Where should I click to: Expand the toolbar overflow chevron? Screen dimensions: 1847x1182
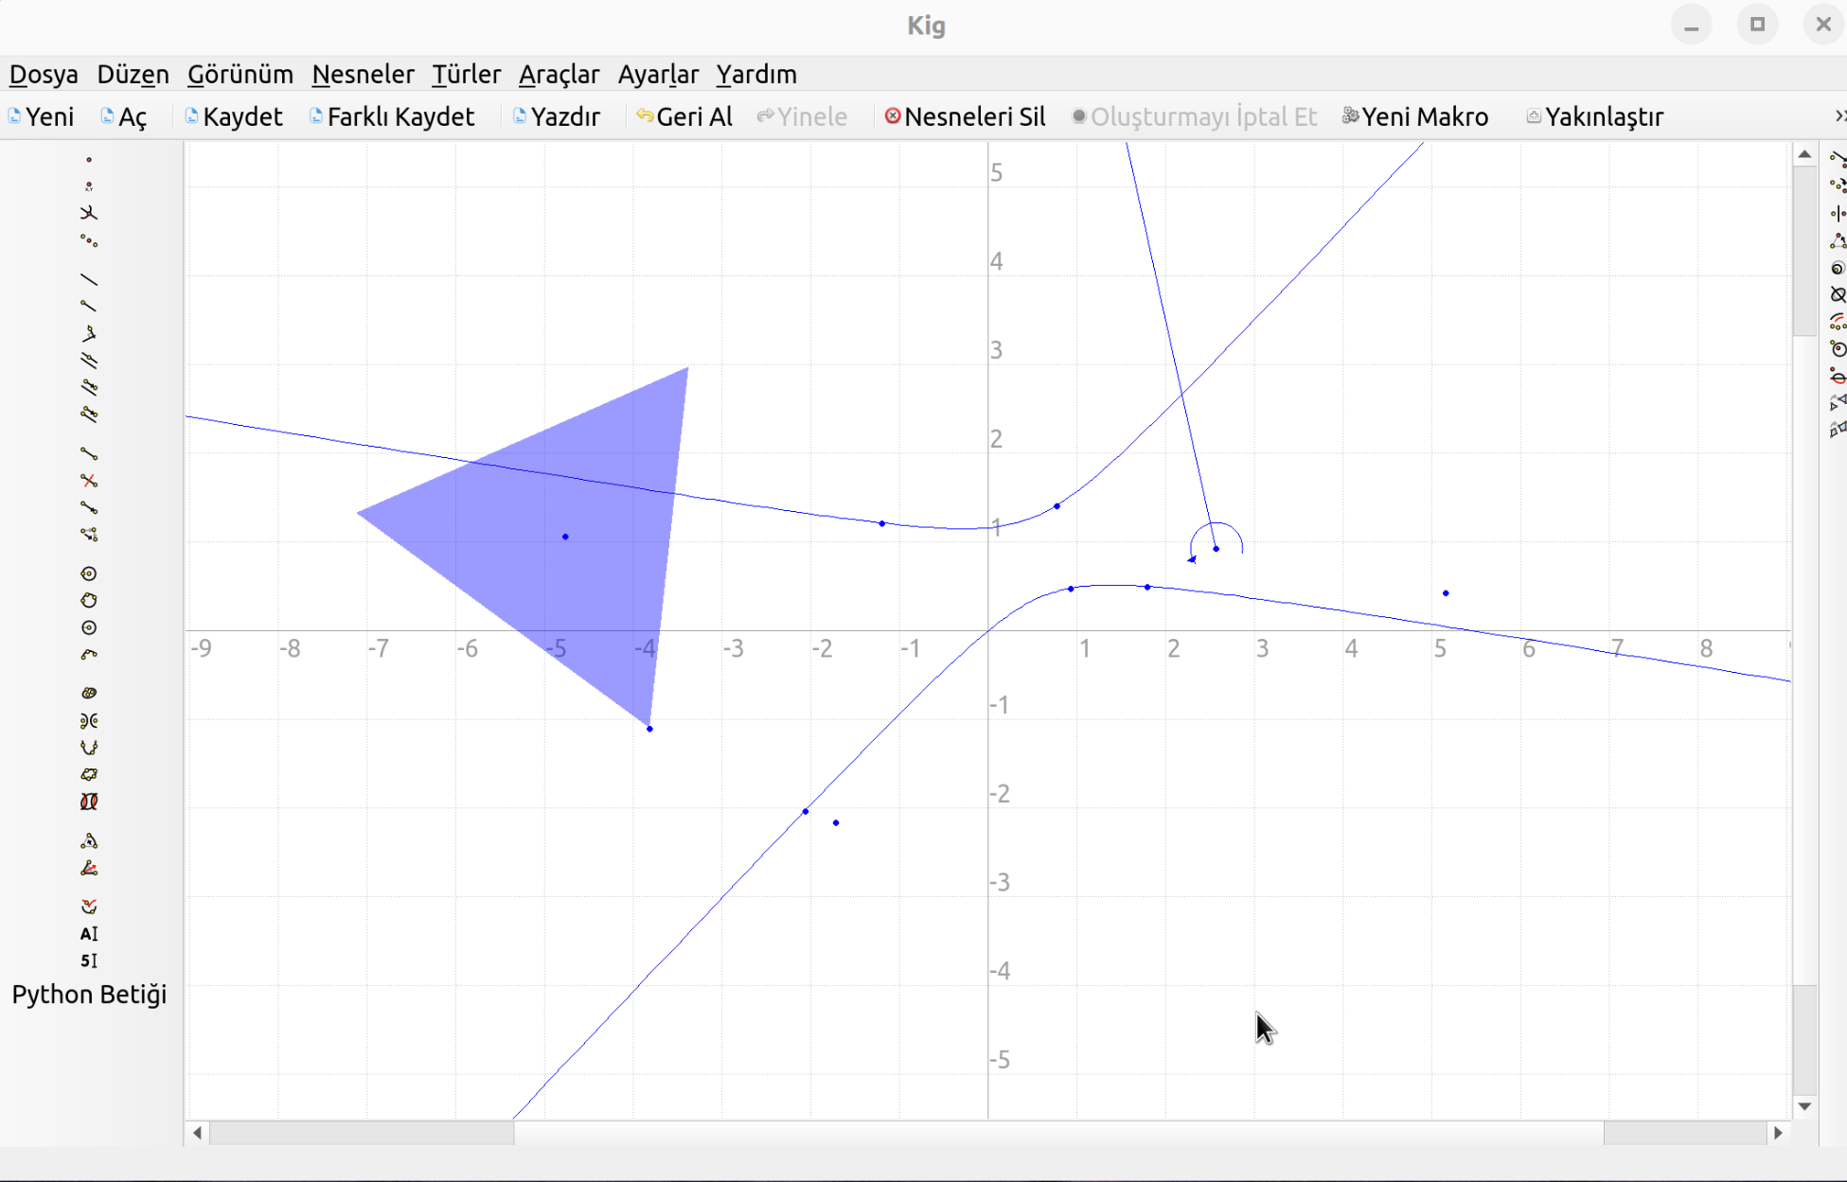1838,115
